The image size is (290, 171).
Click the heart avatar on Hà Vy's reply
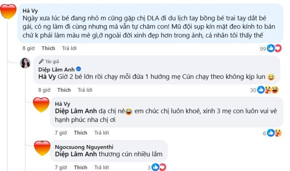[x=41, y=106]
